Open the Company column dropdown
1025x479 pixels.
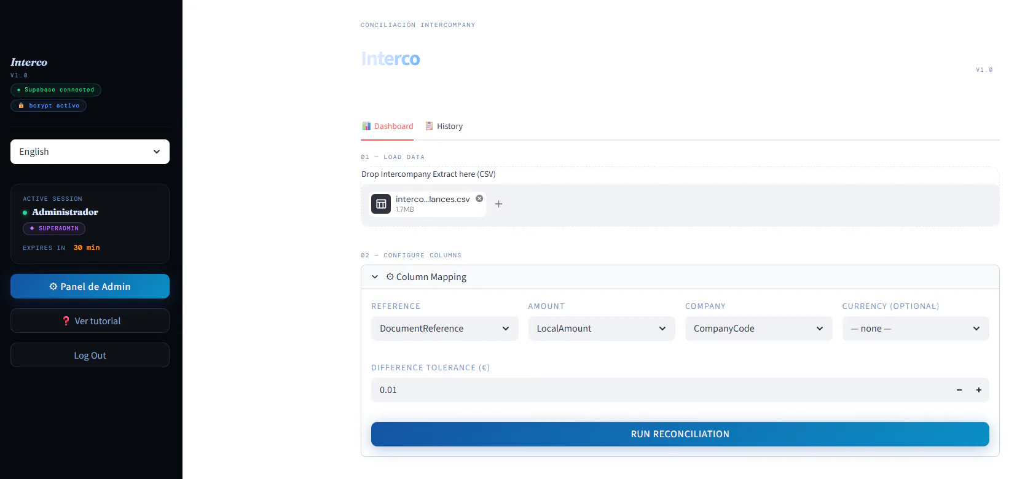click(758, 329)
